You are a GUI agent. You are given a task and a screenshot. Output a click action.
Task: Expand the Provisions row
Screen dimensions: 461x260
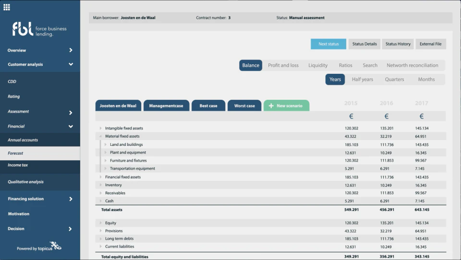[100, 231]
